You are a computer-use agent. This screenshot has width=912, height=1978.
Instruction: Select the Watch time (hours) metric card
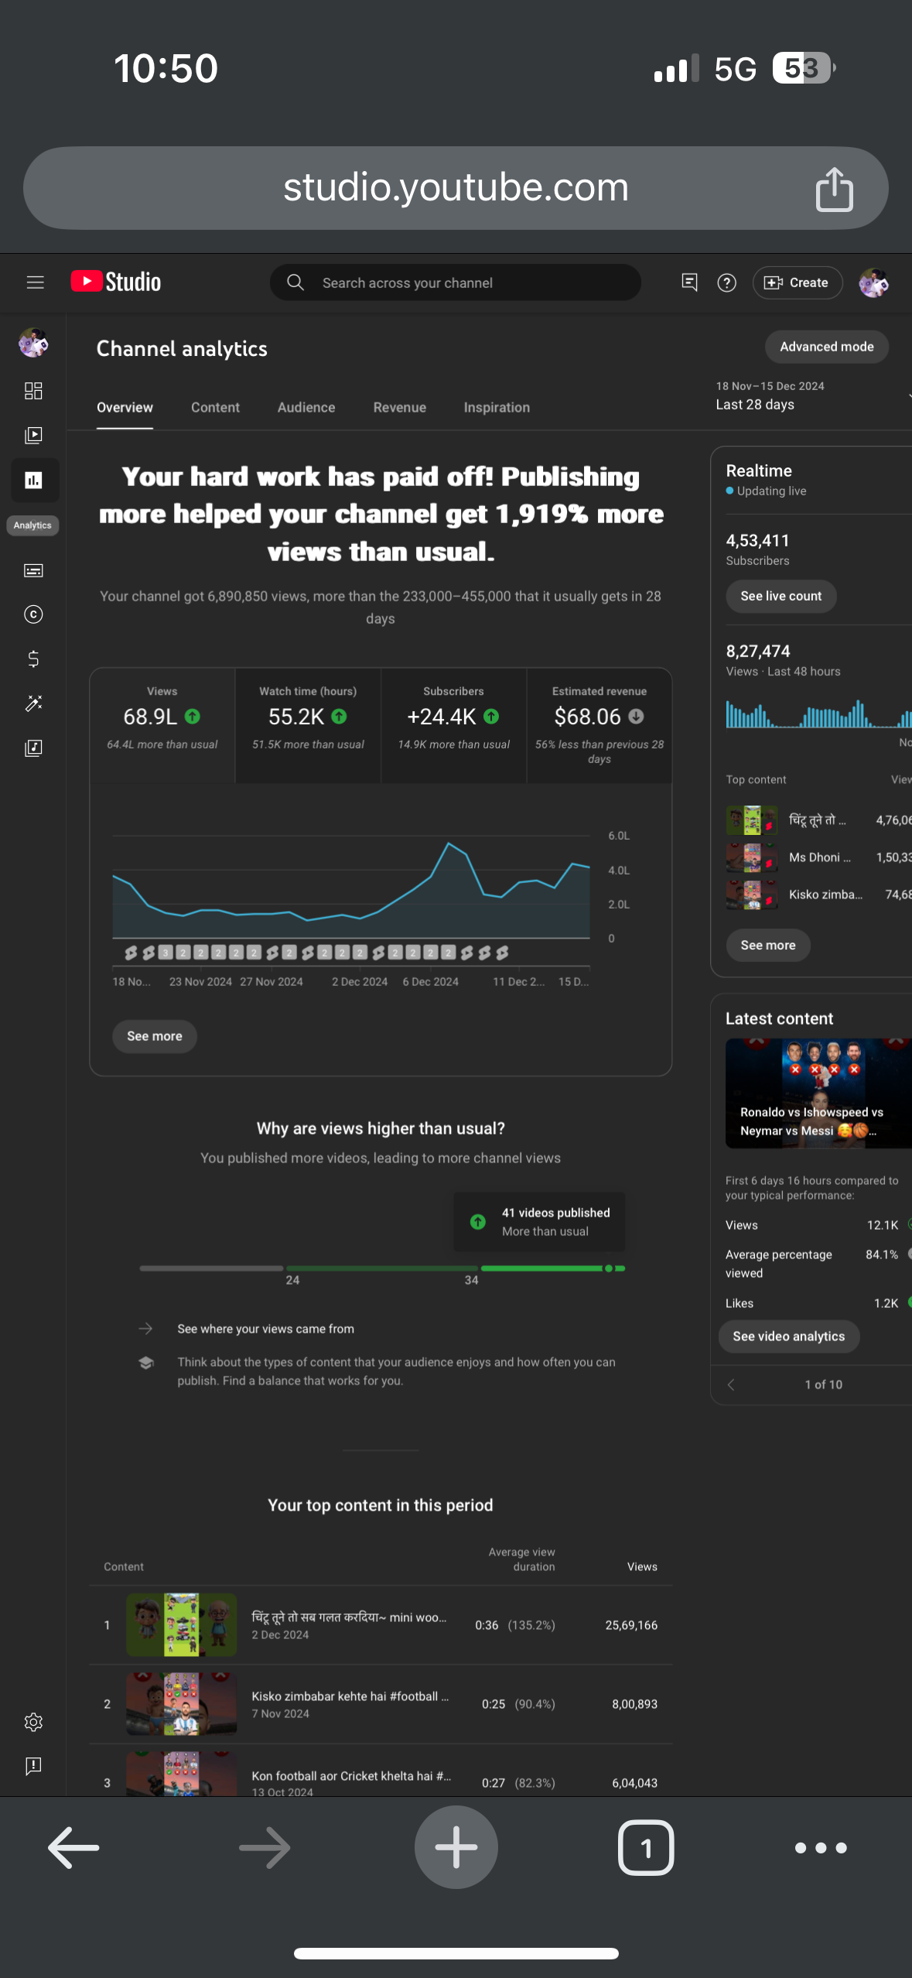coord(308,726)
